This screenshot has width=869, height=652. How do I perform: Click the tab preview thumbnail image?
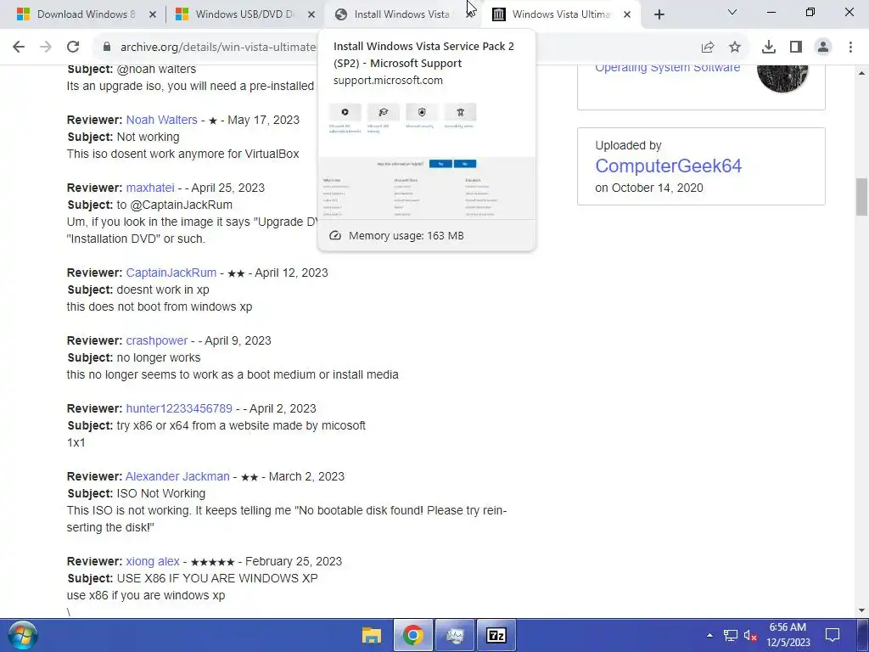click(426, 160)
